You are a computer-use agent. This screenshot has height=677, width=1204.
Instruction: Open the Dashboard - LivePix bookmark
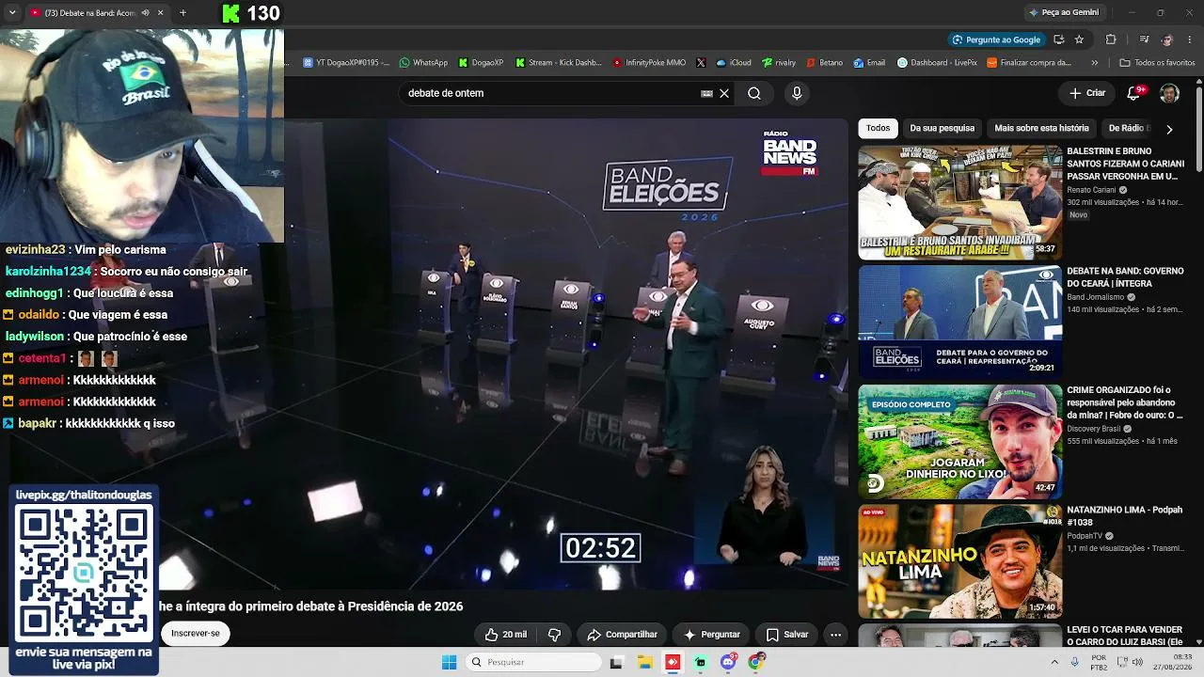click(937, 63)
